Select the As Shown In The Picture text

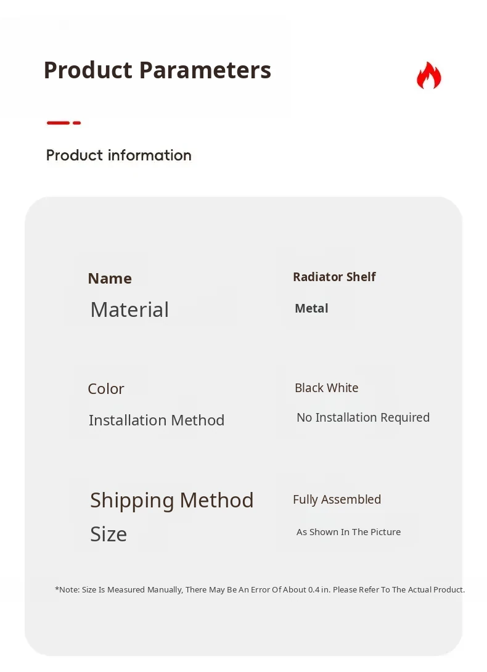pos(348,532)
